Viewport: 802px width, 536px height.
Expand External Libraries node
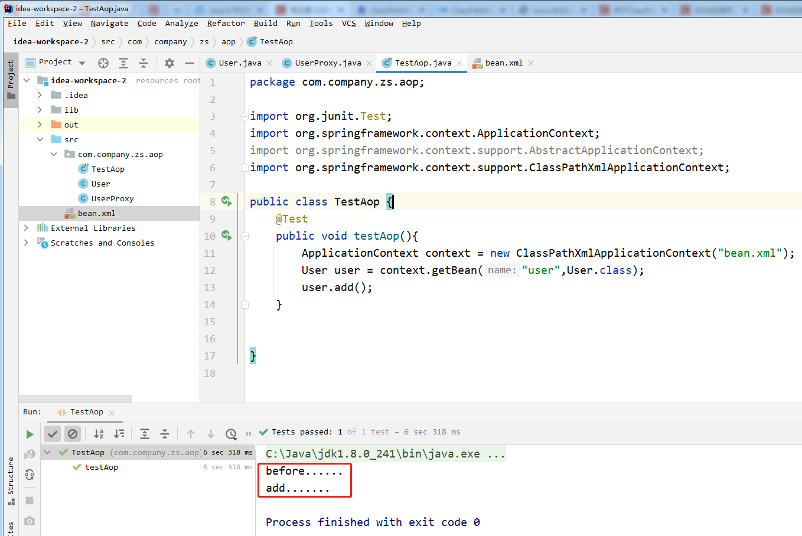pos(26,228)
